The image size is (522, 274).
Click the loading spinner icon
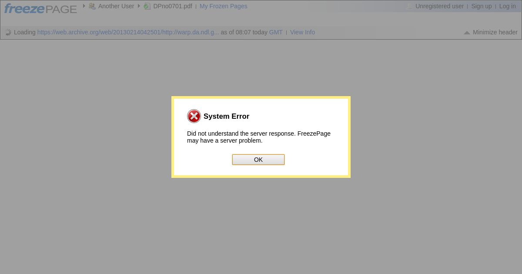(x=8, y=32)
